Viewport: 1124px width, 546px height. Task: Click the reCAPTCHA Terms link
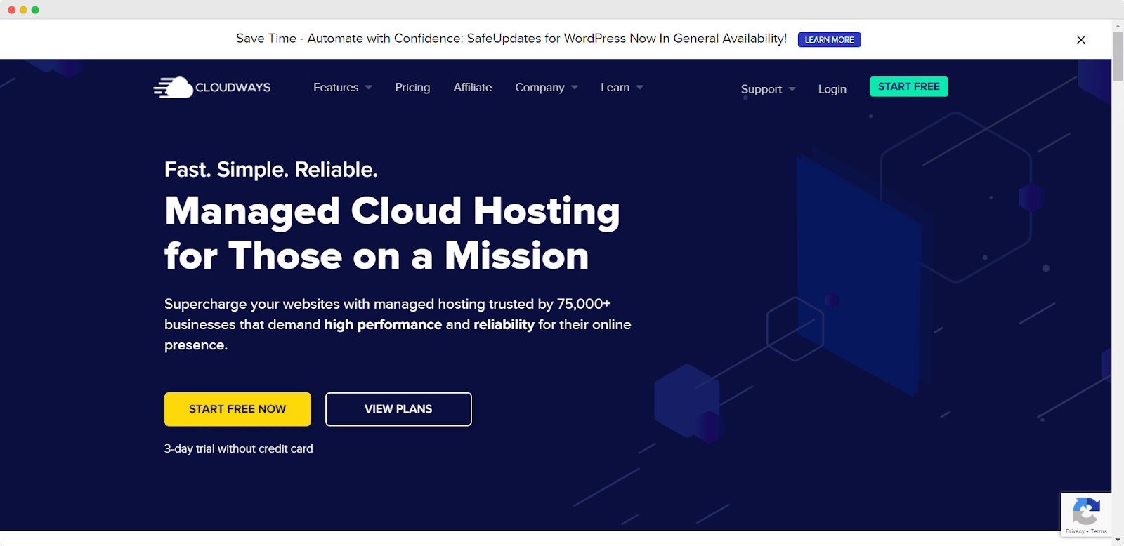[x=1099, y=531]
